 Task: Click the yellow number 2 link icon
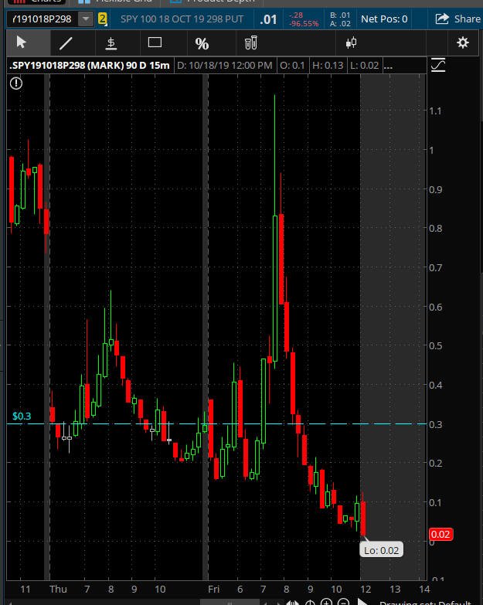(x=102, y=19)
